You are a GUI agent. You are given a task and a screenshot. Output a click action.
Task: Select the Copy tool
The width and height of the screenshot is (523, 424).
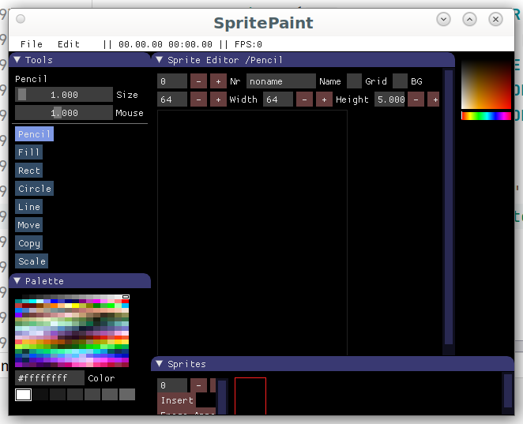(x=28, y=243)
